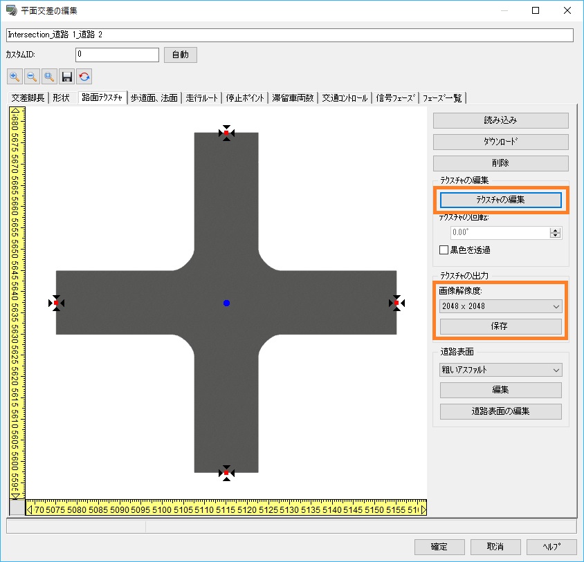Click the floppy disk save icon
The height and width of the screenshot is (562, 584).
67,77
